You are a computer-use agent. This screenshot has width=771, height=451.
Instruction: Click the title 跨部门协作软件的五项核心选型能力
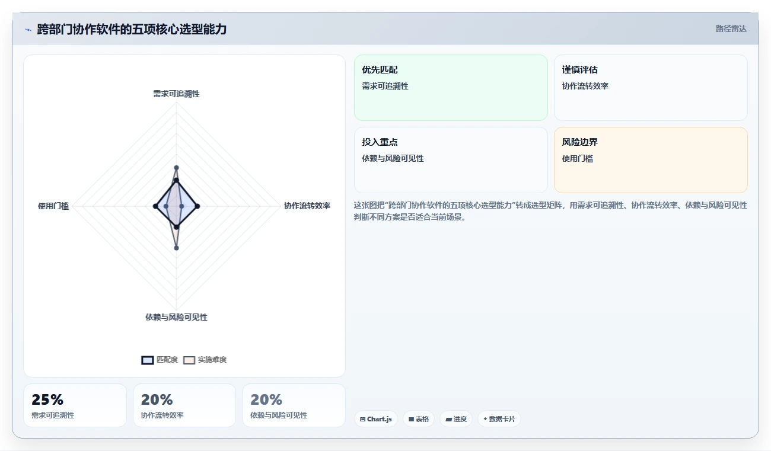132,29
